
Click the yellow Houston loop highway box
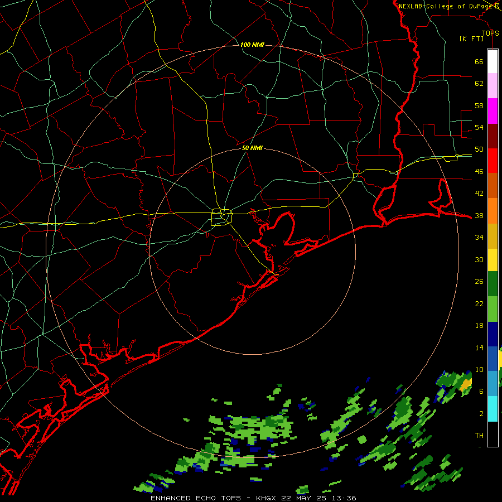222,217
